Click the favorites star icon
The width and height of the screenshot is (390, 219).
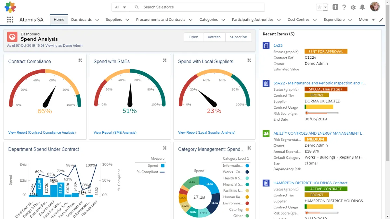[x=319, y=7]
